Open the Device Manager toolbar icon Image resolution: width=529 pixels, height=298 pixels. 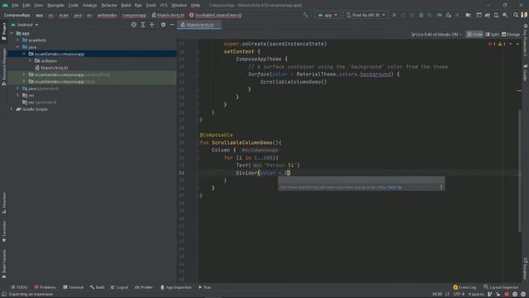click(x=496, y=15)
